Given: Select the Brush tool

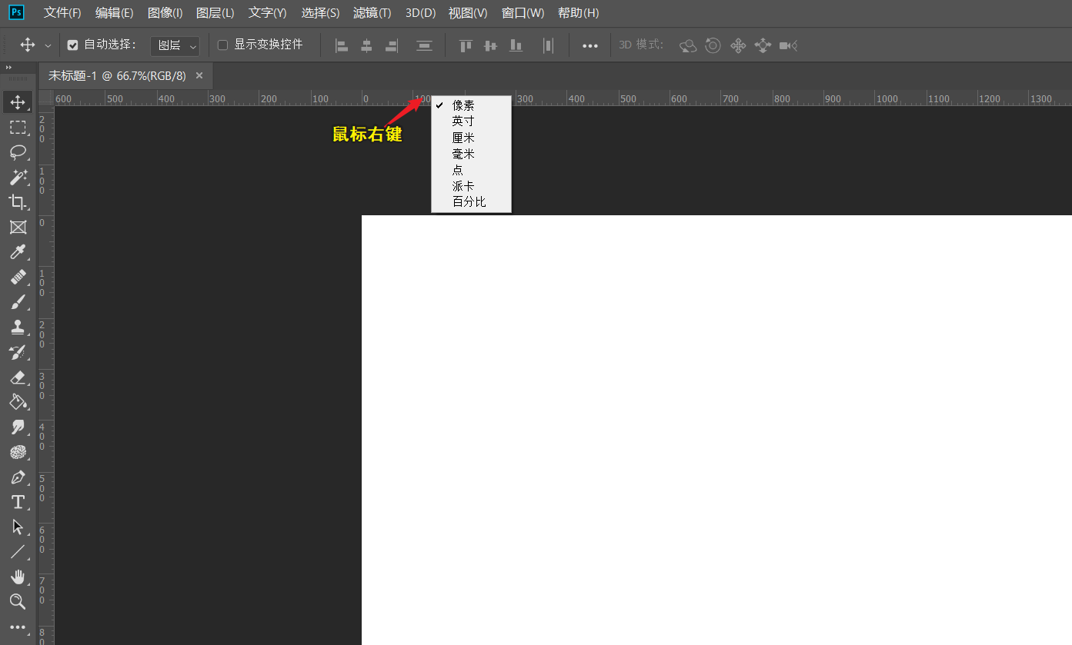Looking at the screenshot, I should click(x=18, y=302).
